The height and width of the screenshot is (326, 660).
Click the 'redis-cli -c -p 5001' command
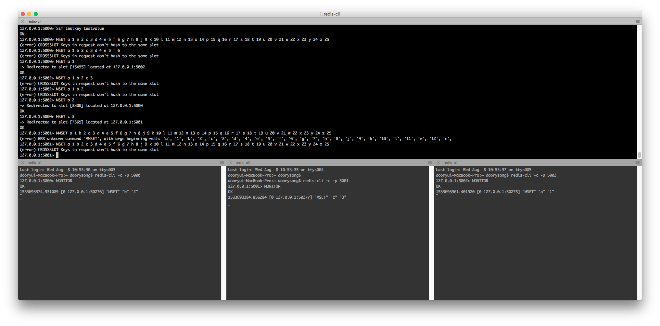pos(326,181)
